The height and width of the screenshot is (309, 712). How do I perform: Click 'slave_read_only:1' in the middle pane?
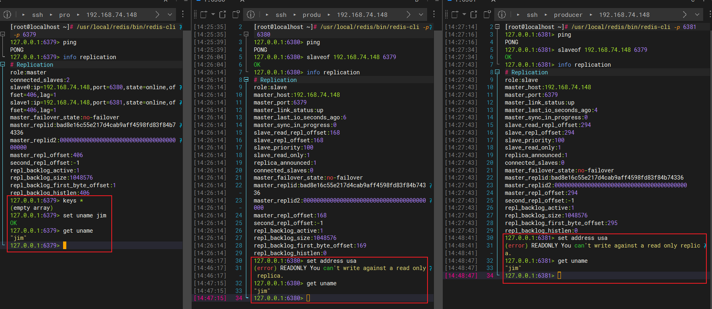282,155
